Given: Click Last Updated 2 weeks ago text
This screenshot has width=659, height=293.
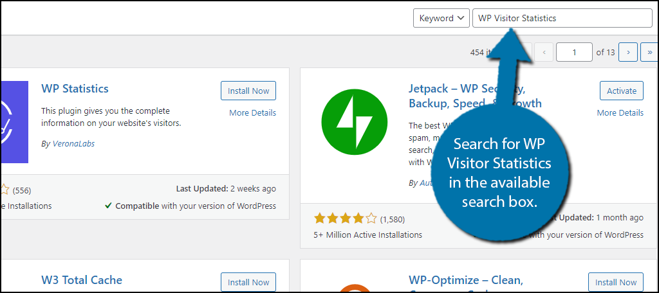Looking at the screenshot, I should point(226,189).
